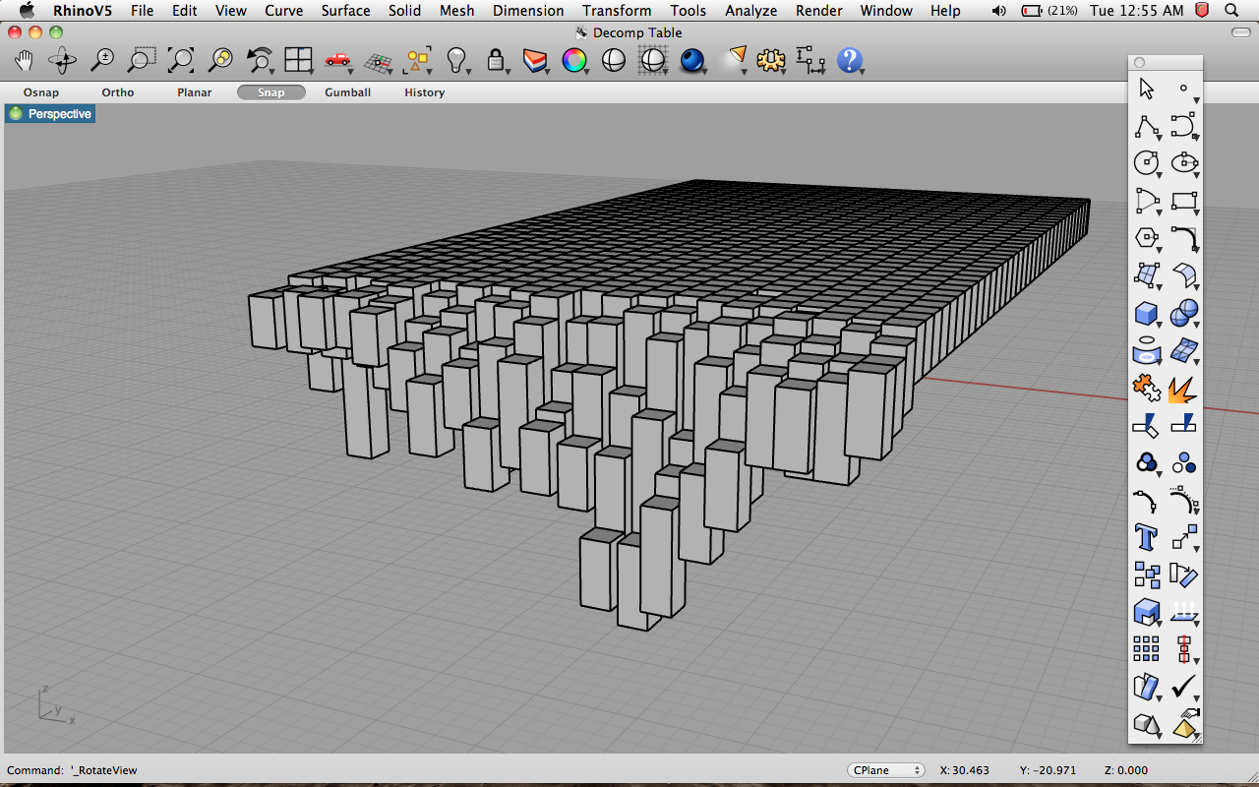1259x787 pixels.
Task: Open the Analyze menu
Action: tap(750, 11)
